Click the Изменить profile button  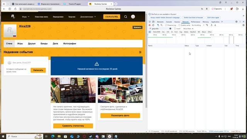click(137, 27)
